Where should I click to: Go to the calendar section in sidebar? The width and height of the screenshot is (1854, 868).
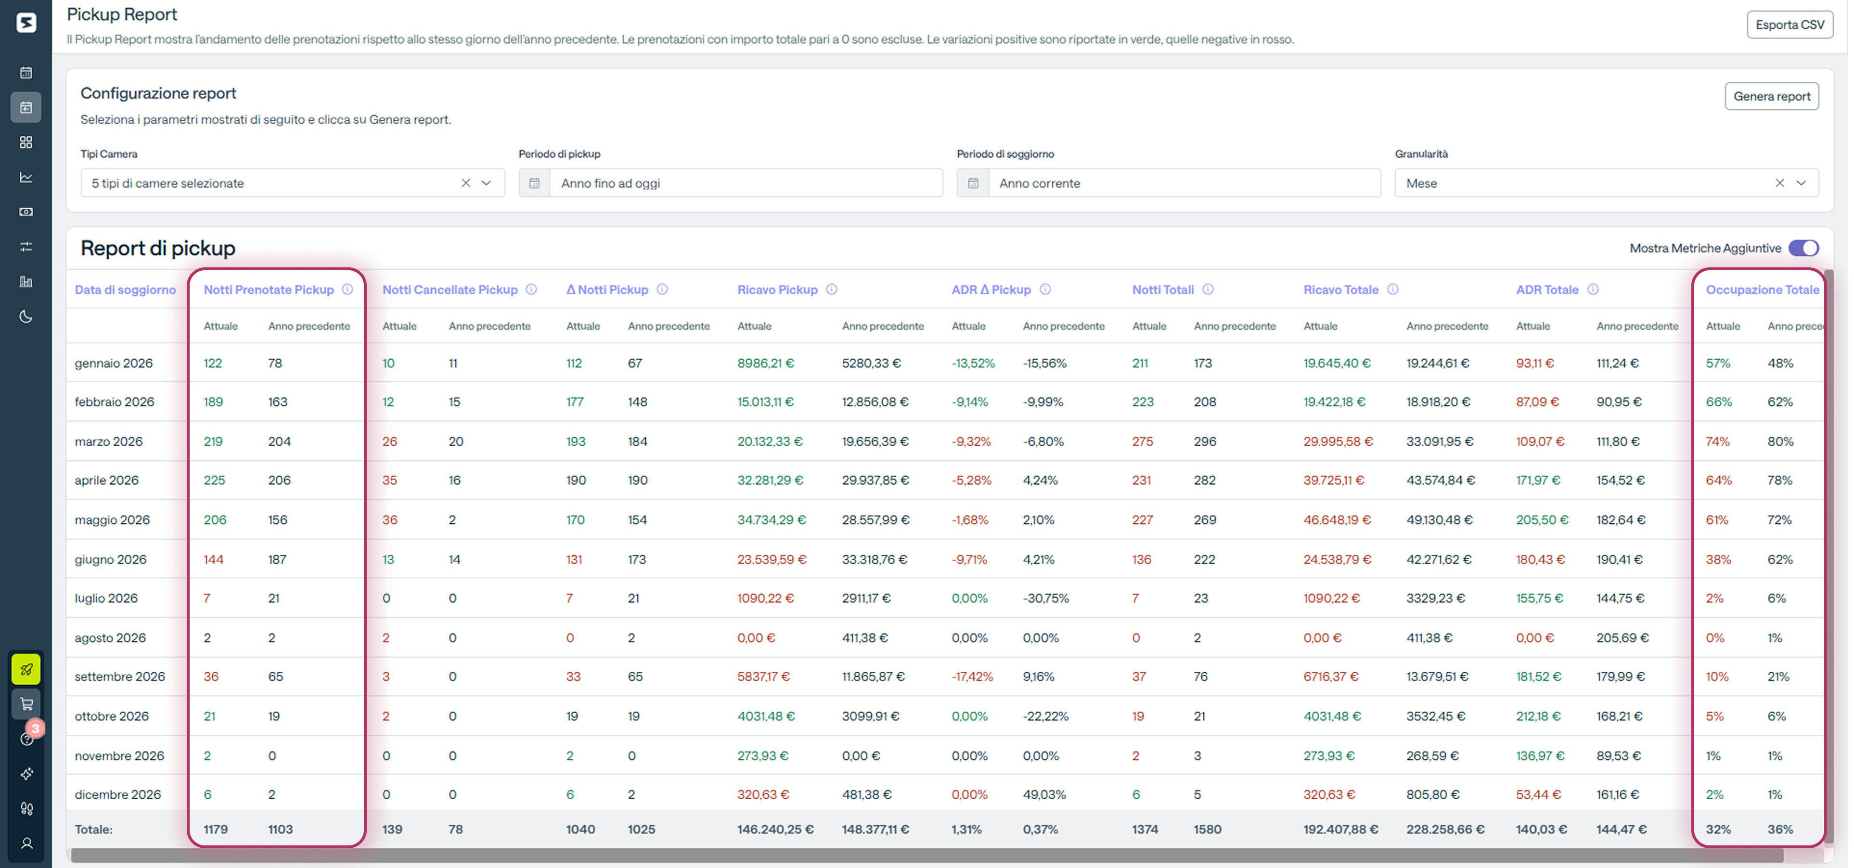(26, 73)
